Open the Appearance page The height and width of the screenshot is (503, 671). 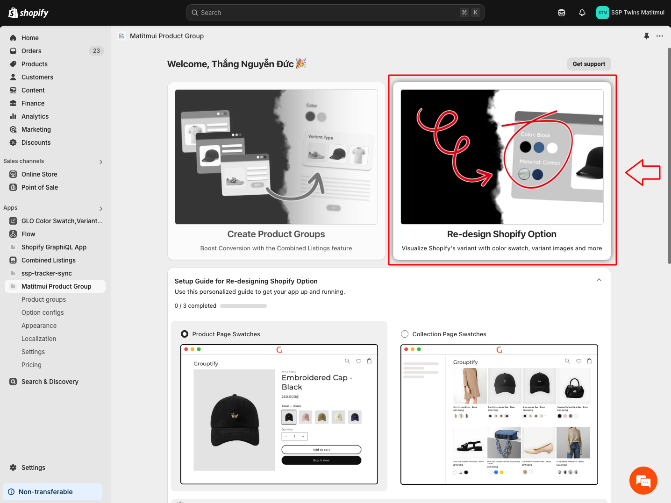click(x=39, y=326)
